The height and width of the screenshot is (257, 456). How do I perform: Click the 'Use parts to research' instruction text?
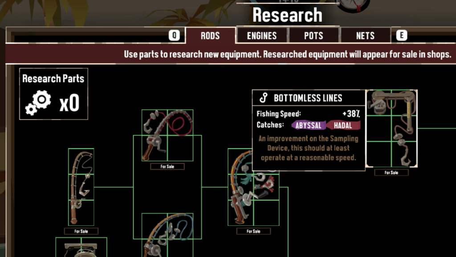coord(287,54)
